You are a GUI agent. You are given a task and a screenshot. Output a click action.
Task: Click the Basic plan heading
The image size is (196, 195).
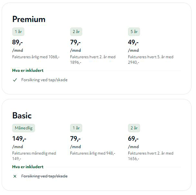coord(22,116)
